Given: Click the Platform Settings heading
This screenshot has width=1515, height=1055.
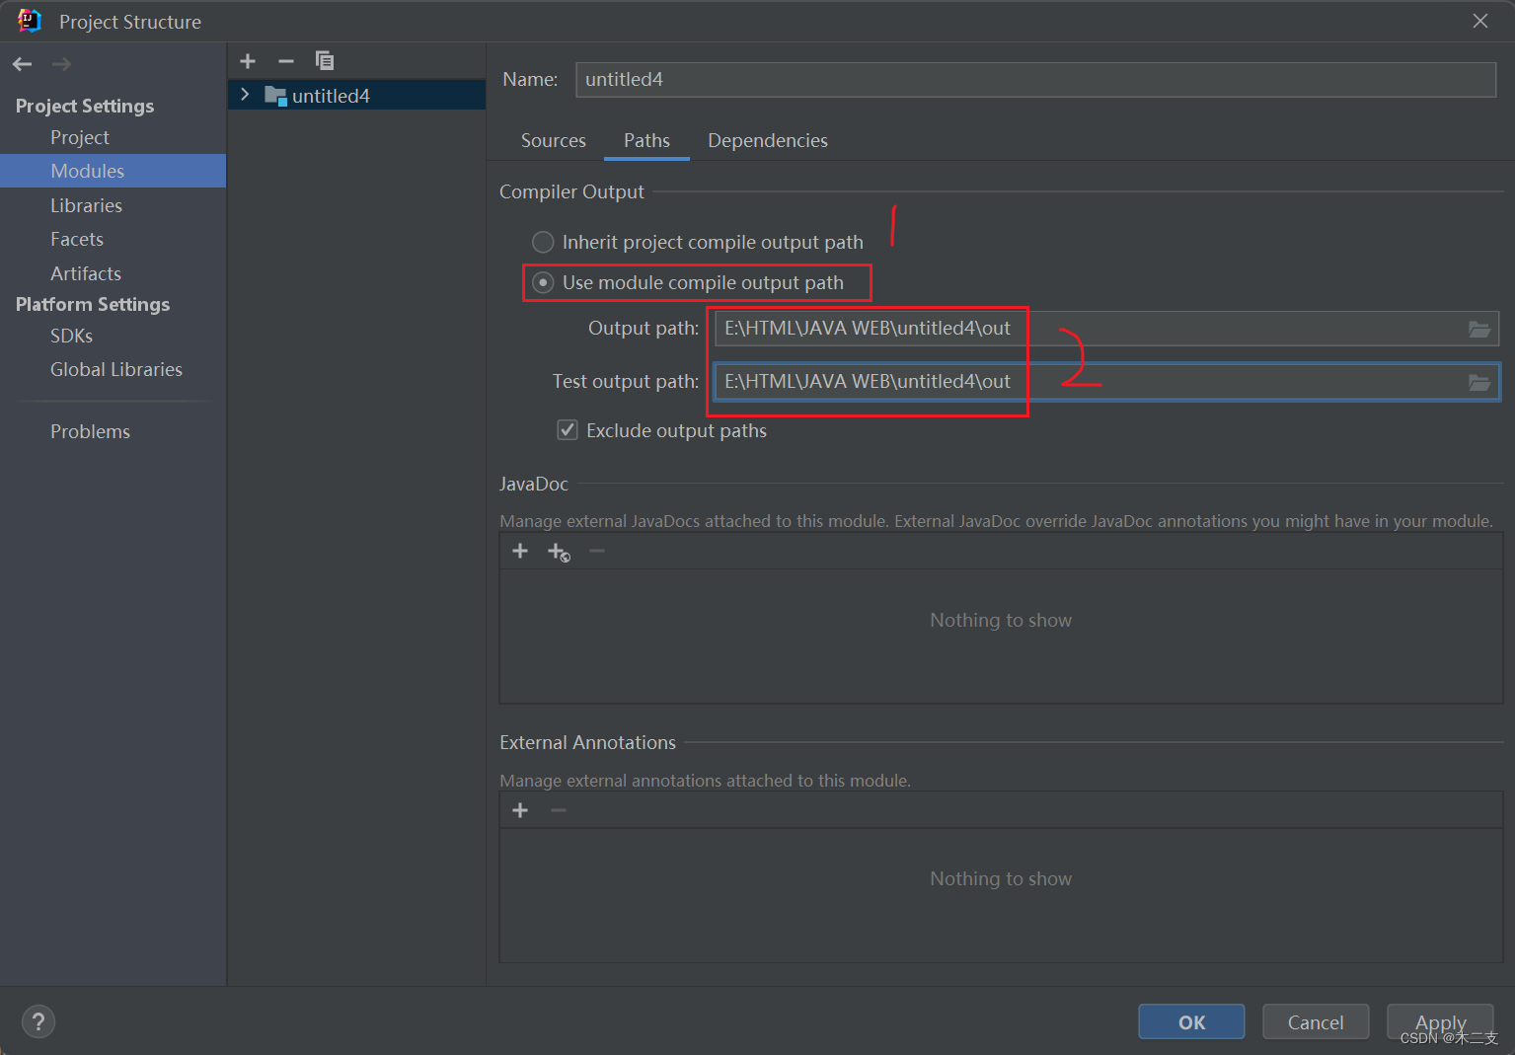Looking at the screenshot, I should click(x=93, y=304).
